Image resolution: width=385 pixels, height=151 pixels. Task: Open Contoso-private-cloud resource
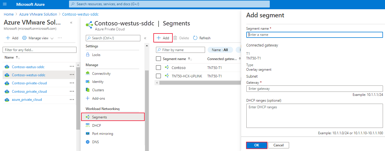pos(29,83)
